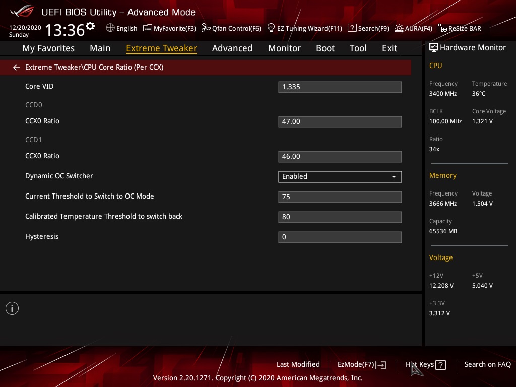This screenshot has height=387, width=516.
Task: Click +3.3V reading 3.312 V
Action: tap(439, 313)
